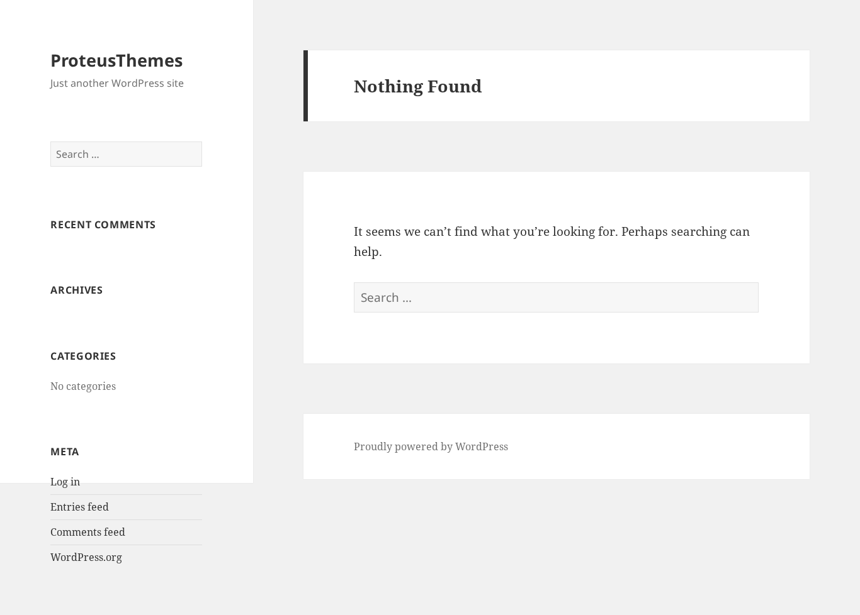Click the dark bar left of Nothing Found
Image resolution: width=860 pixels, height=615 pixels.
click(306, 86)
